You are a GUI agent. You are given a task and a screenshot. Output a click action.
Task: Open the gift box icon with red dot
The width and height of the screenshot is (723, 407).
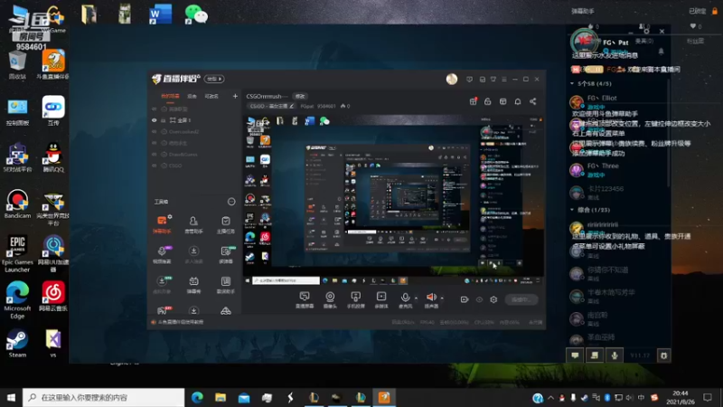[x=473, y=101]
